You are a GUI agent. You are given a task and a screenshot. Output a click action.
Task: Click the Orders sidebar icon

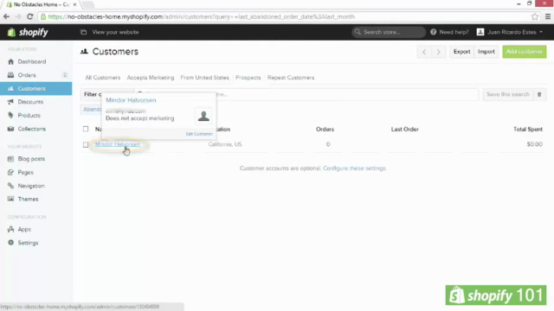tap(11, 75)
